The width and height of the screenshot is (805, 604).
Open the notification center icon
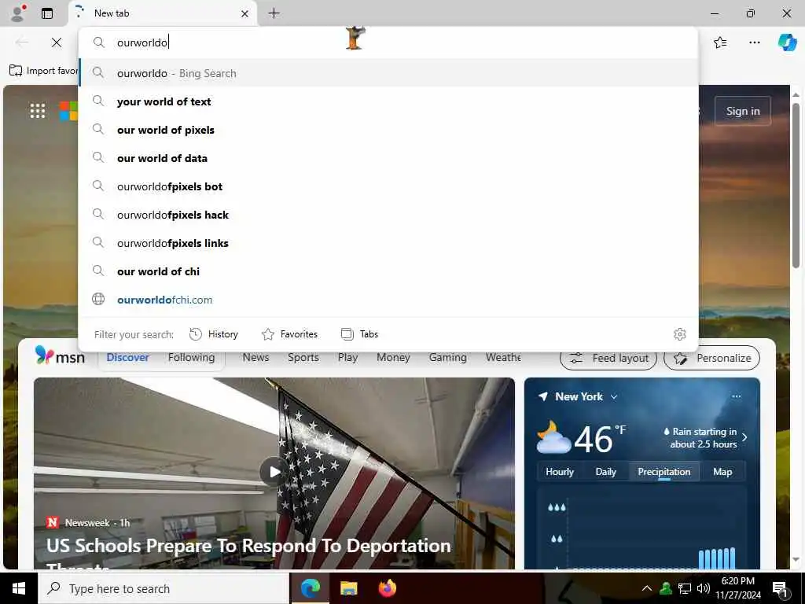tap(780, 589)
